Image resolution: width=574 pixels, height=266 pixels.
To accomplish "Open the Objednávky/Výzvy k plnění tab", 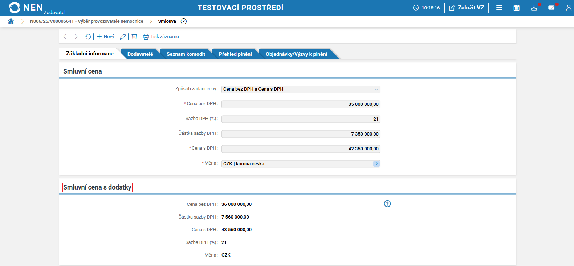I will coord(296,54).
